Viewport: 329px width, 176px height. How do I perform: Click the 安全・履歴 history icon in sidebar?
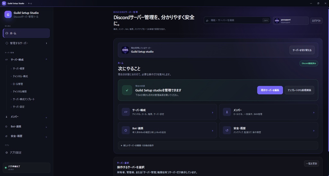6,136
